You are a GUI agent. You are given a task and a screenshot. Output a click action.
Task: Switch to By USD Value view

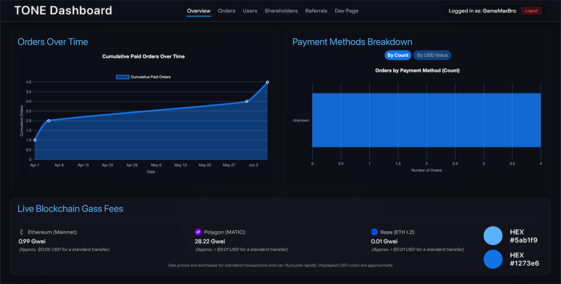tap(432, 55)
